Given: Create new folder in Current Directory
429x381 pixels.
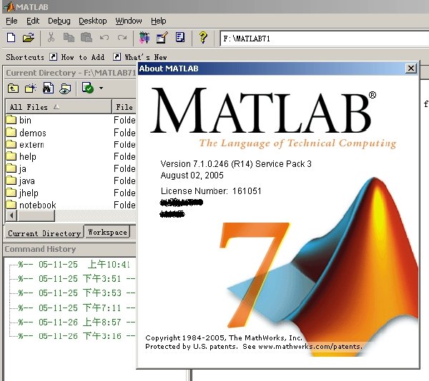Looking at the screenshot, I should [30, 88].
